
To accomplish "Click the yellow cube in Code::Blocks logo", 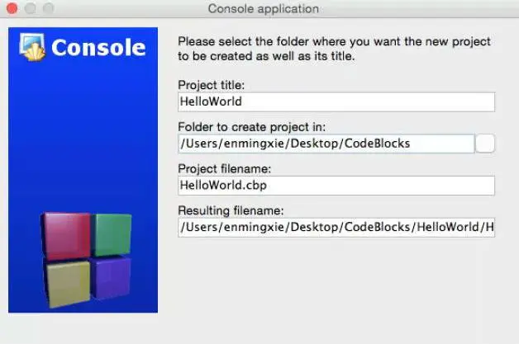I will (x=67, y=284).
